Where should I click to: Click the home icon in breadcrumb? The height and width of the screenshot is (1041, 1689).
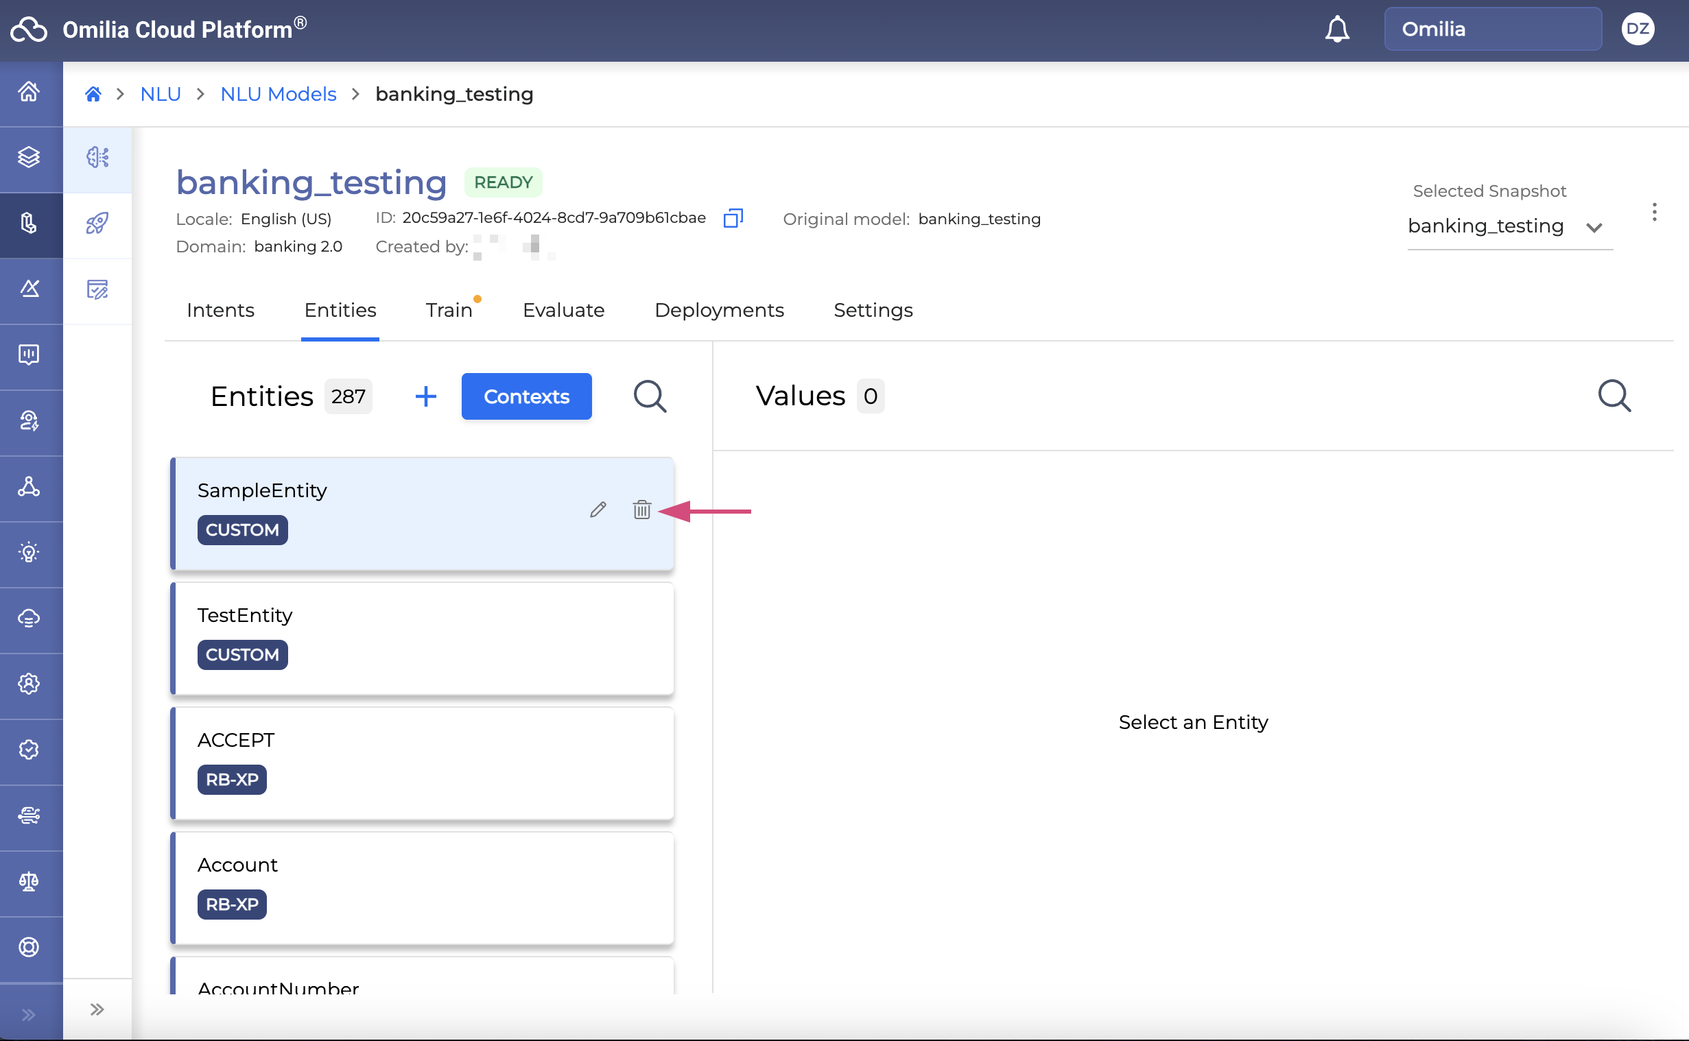[x=93, y=95]
